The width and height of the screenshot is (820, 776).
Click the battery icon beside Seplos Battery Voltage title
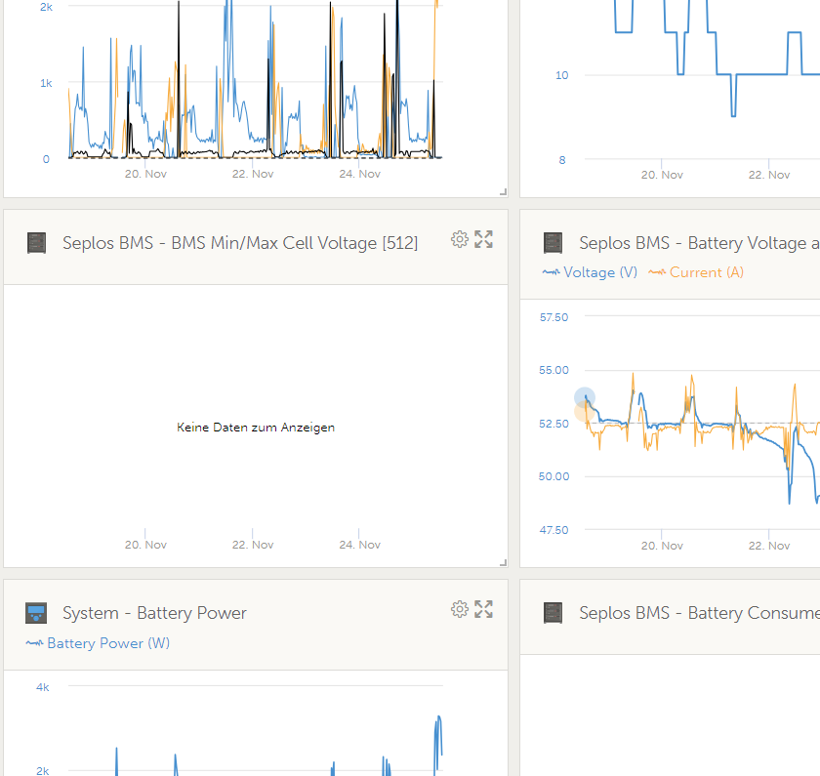tap(553, 243)
